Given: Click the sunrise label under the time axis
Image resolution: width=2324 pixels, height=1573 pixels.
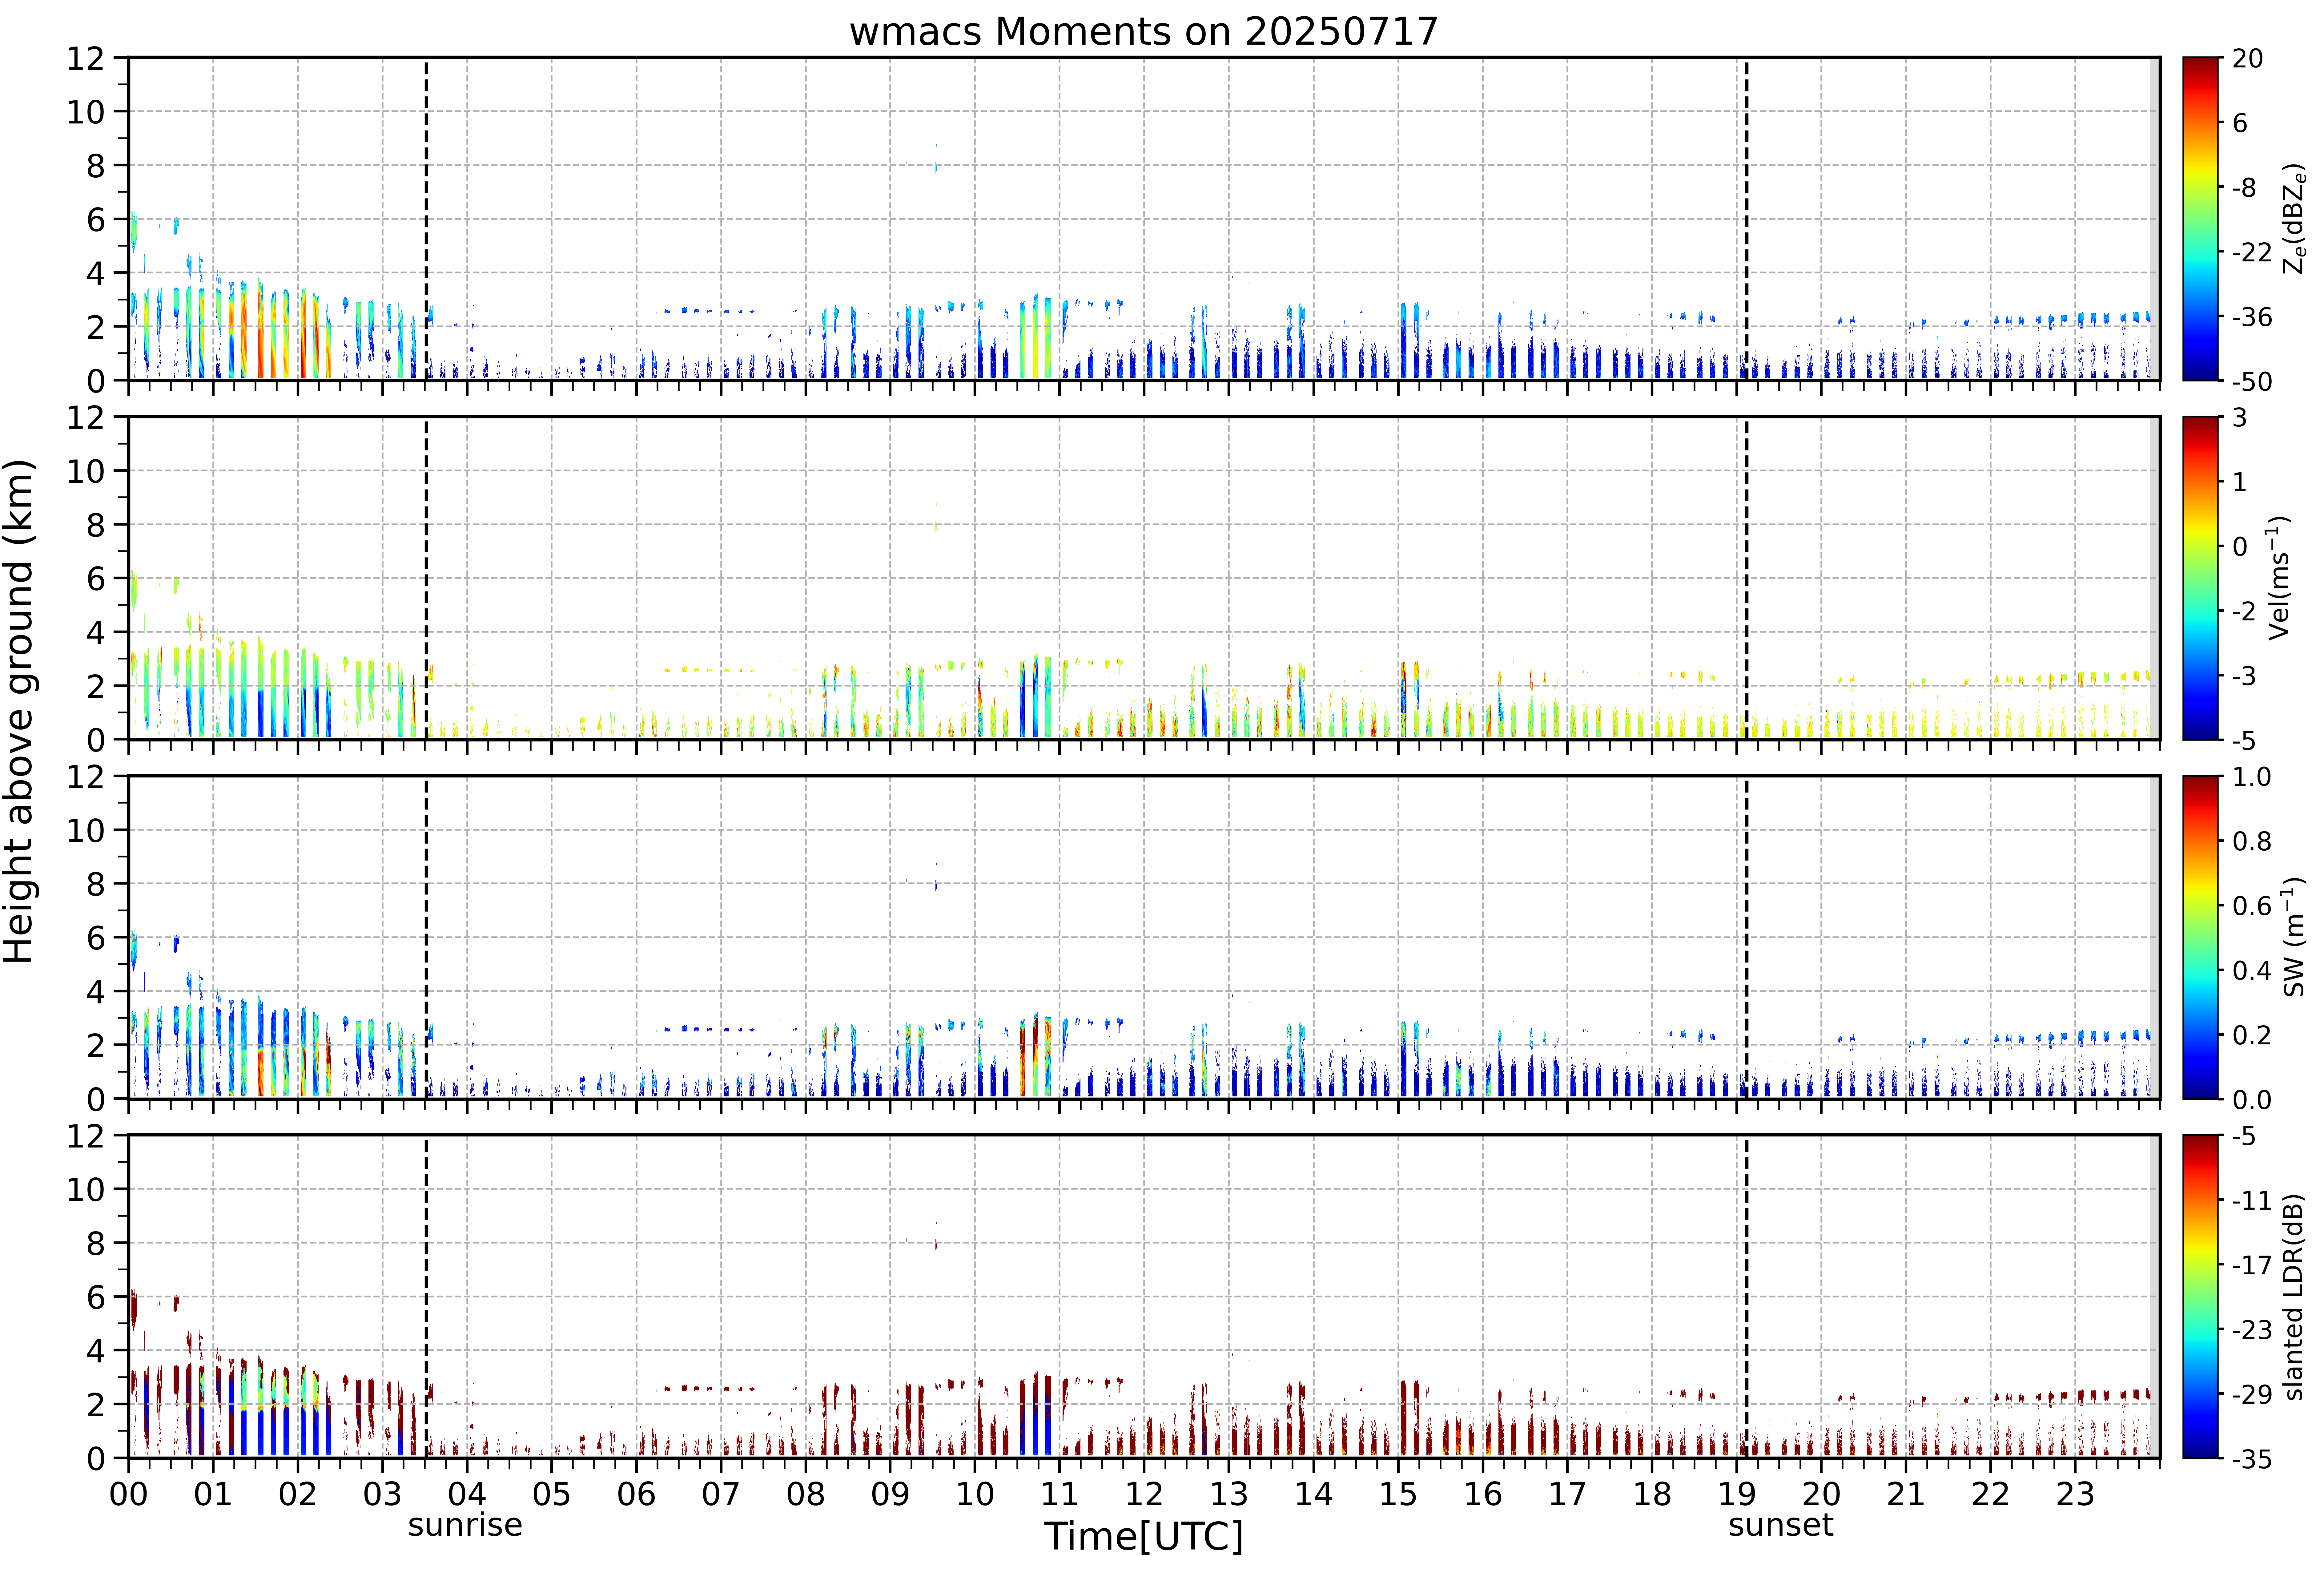Looking at the screenshot, I should (465, 1525).
